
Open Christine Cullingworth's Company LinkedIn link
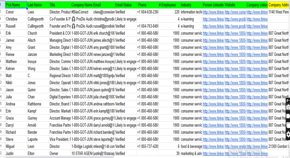click(257, 19)
